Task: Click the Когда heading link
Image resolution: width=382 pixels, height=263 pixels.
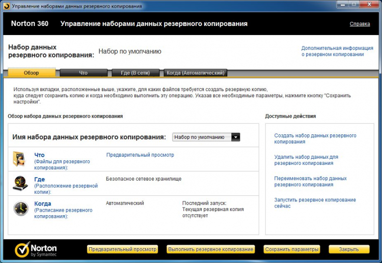Action: [x=43, y=203]
